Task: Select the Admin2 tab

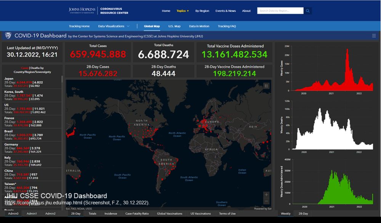Action: (x=50, y=214)
